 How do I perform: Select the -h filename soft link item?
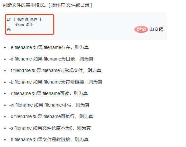pyautogui.click(x=49, y=139)
